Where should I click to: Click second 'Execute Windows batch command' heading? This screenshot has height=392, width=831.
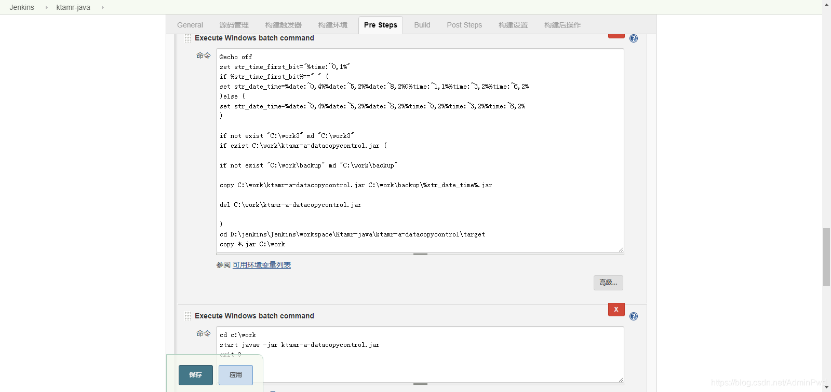coord(254,316)
